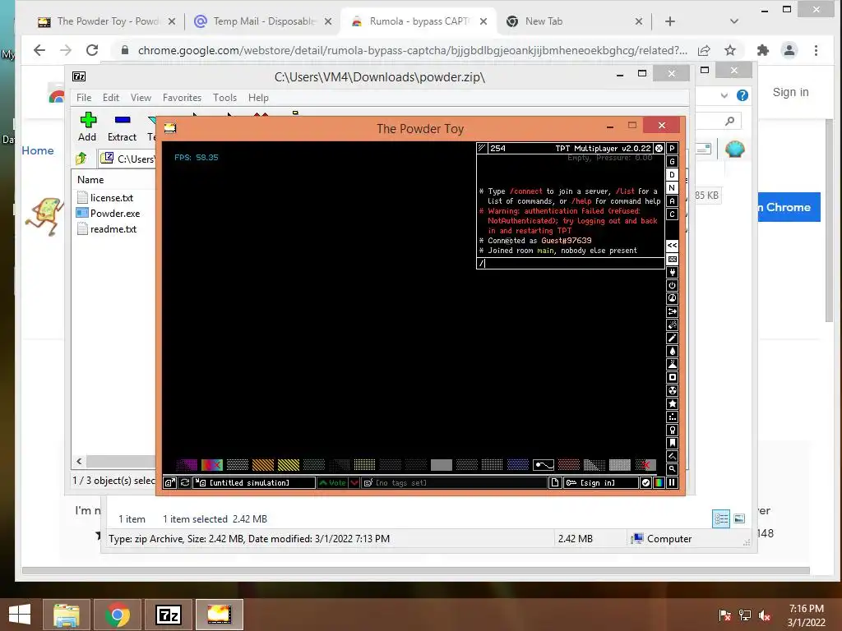The image size is (842, 631).
Task: Open simulation options checkmark icon
Action: 646,483
